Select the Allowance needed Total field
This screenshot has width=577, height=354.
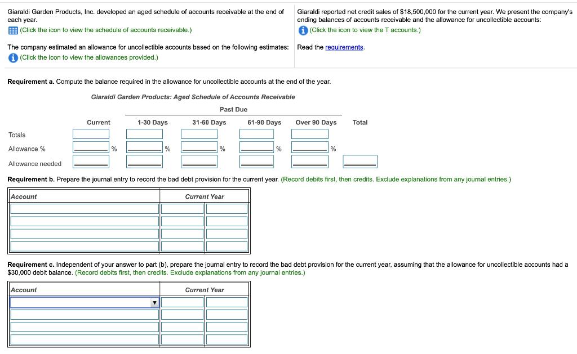tap(360, 162)
